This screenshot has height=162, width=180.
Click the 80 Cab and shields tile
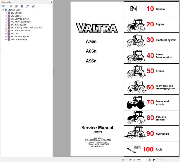[x=151, y=118]
